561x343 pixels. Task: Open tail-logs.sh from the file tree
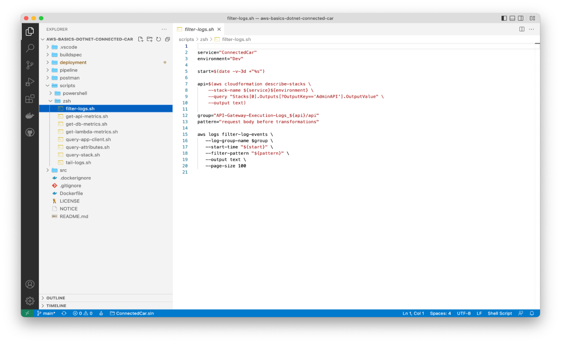78,162
